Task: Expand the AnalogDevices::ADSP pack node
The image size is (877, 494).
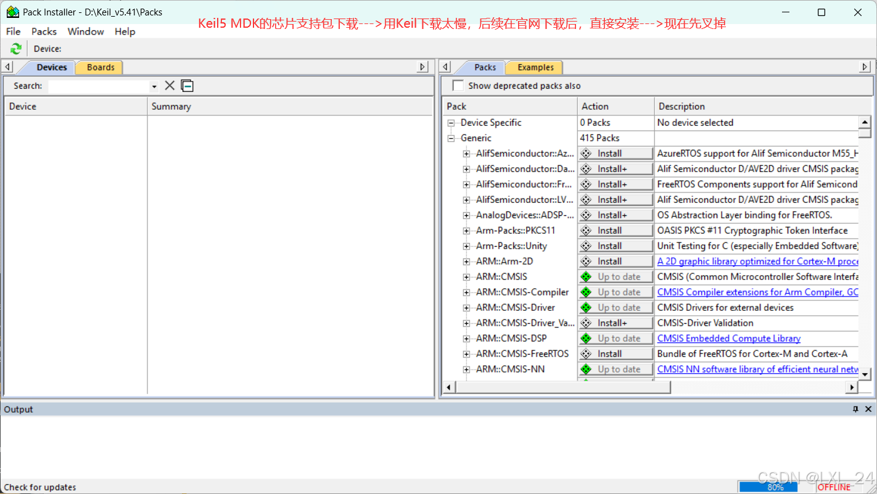Action: (466, 215)
